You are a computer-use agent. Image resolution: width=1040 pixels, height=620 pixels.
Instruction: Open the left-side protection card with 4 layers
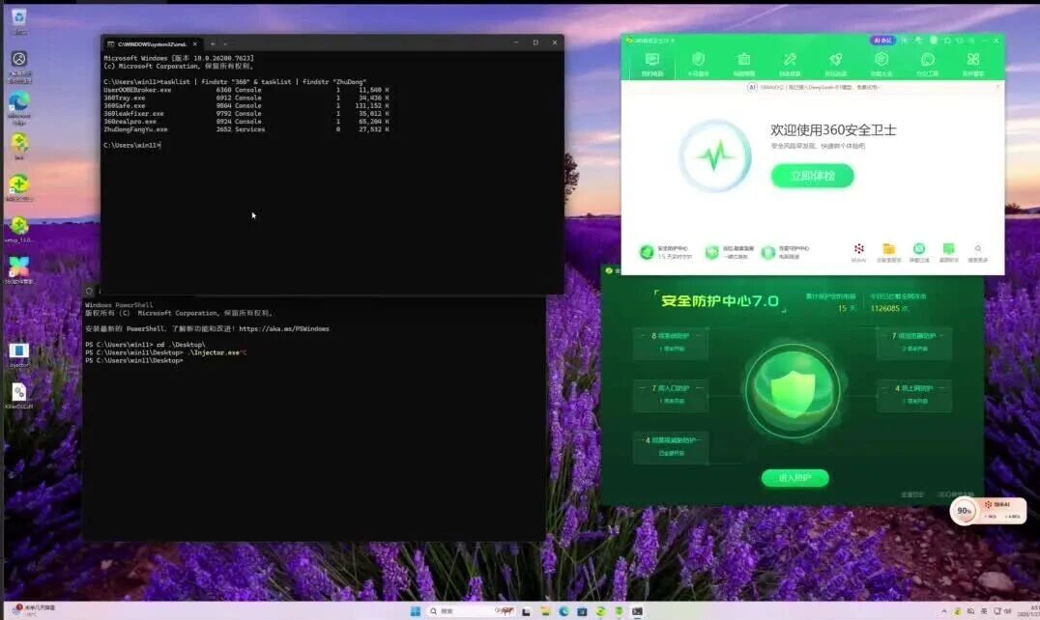coord(671,446)
